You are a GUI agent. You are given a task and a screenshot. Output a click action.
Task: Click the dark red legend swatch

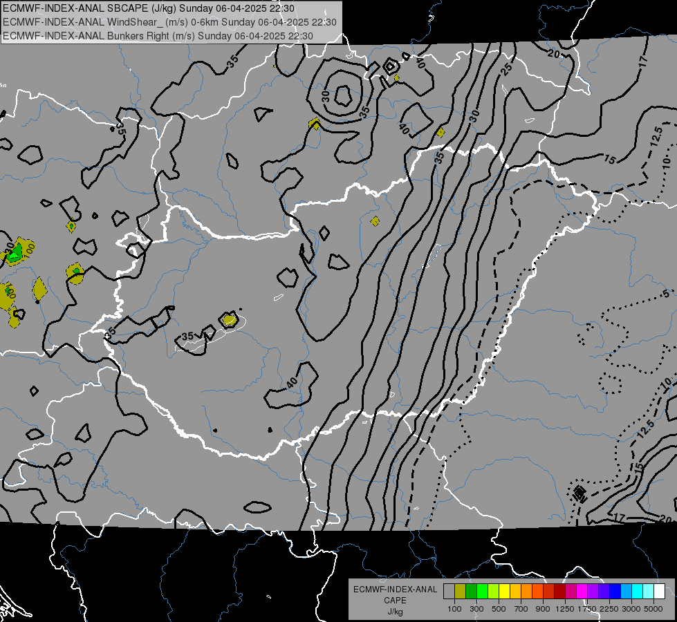click(560, 591)
